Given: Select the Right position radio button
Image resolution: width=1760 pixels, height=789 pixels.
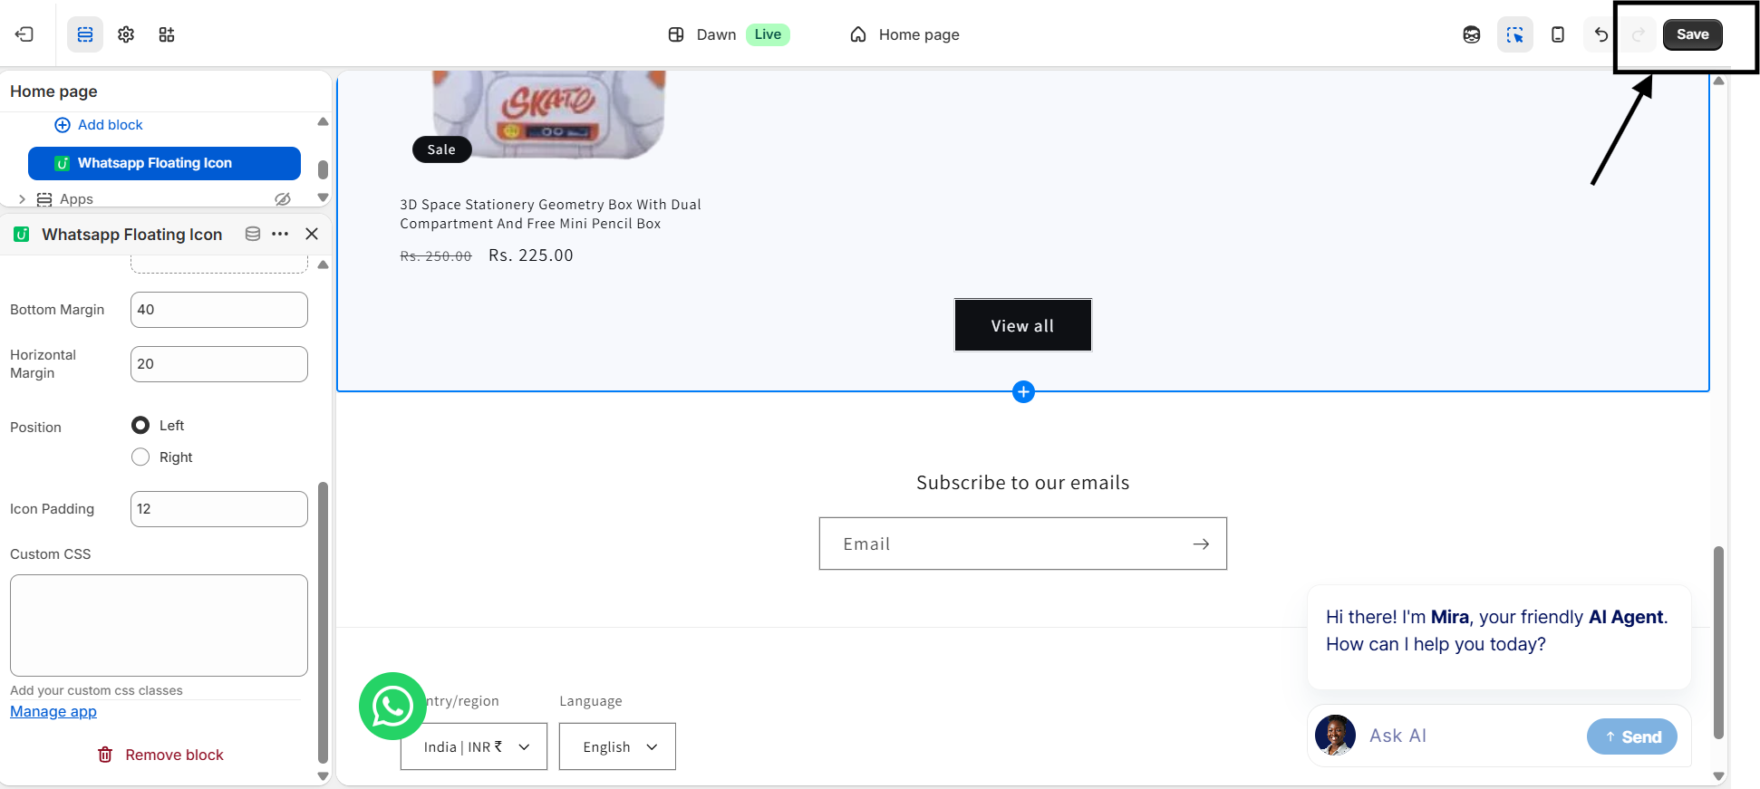Looking at the screenshot, I should (140, 457).
